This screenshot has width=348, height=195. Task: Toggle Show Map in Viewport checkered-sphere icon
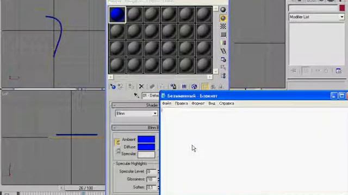click(194, 87)
